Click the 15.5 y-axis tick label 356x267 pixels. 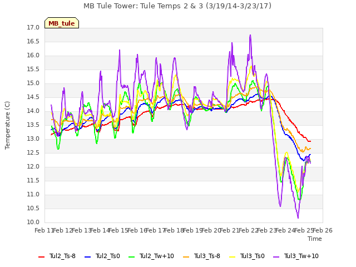33,69
